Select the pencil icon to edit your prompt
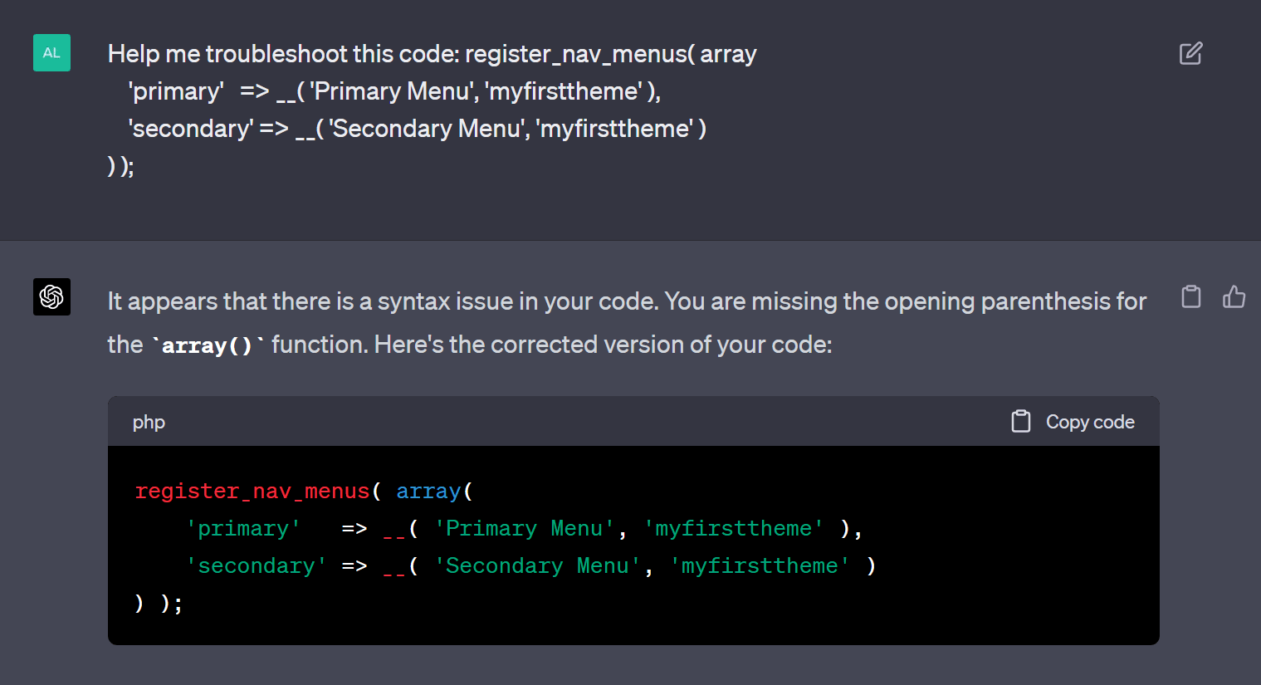This screenshot has height=685, width=1261. tap(1190, 52)
